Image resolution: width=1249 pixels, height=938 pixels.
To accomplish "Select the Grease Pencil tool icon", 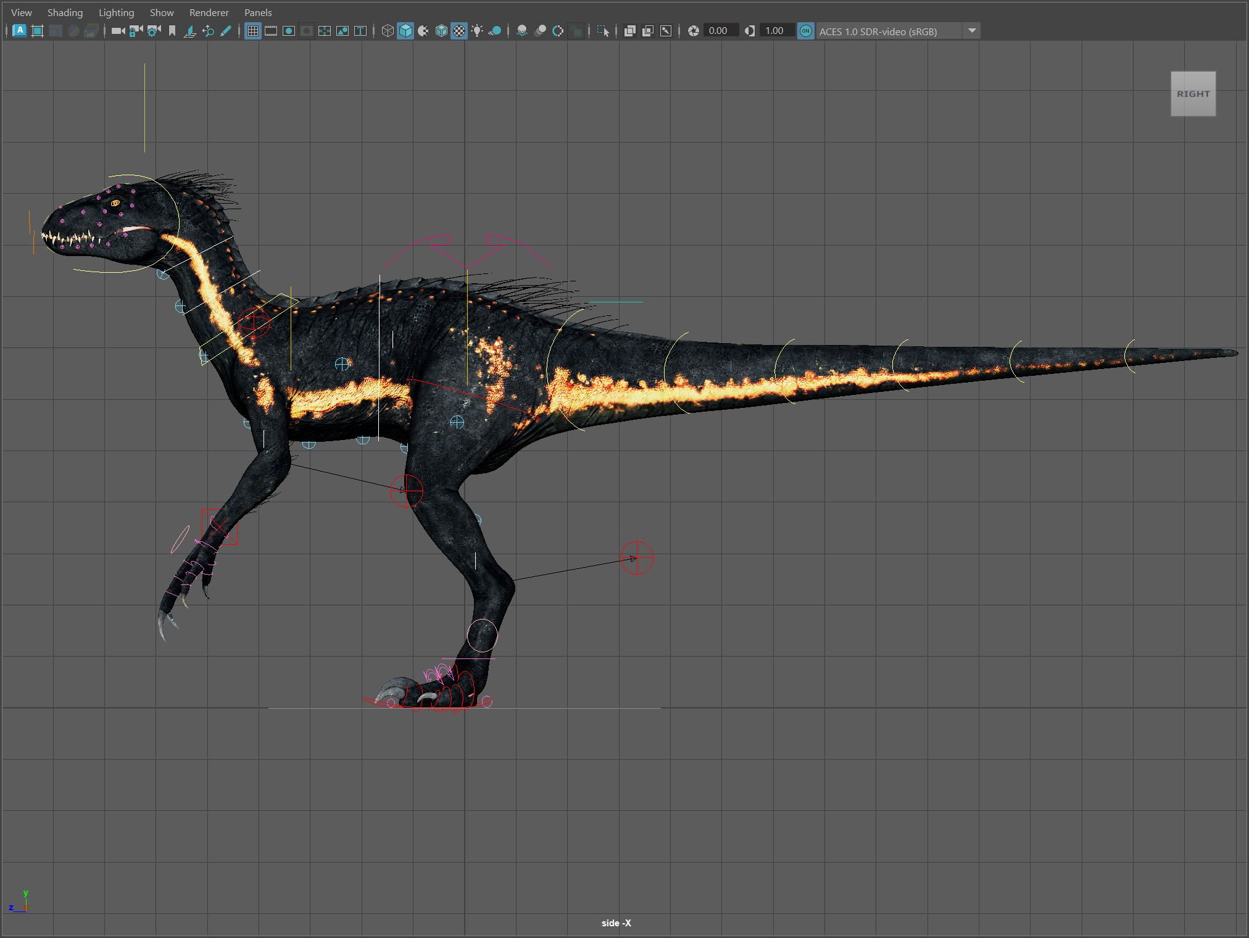I will (226, 31).
